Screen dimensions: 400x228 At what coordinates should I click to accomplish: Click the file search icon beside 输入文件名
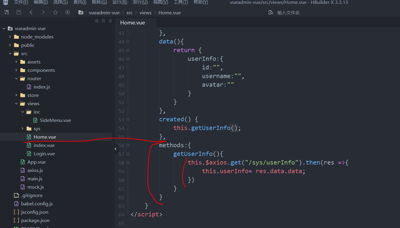click(x=271, y=13)
